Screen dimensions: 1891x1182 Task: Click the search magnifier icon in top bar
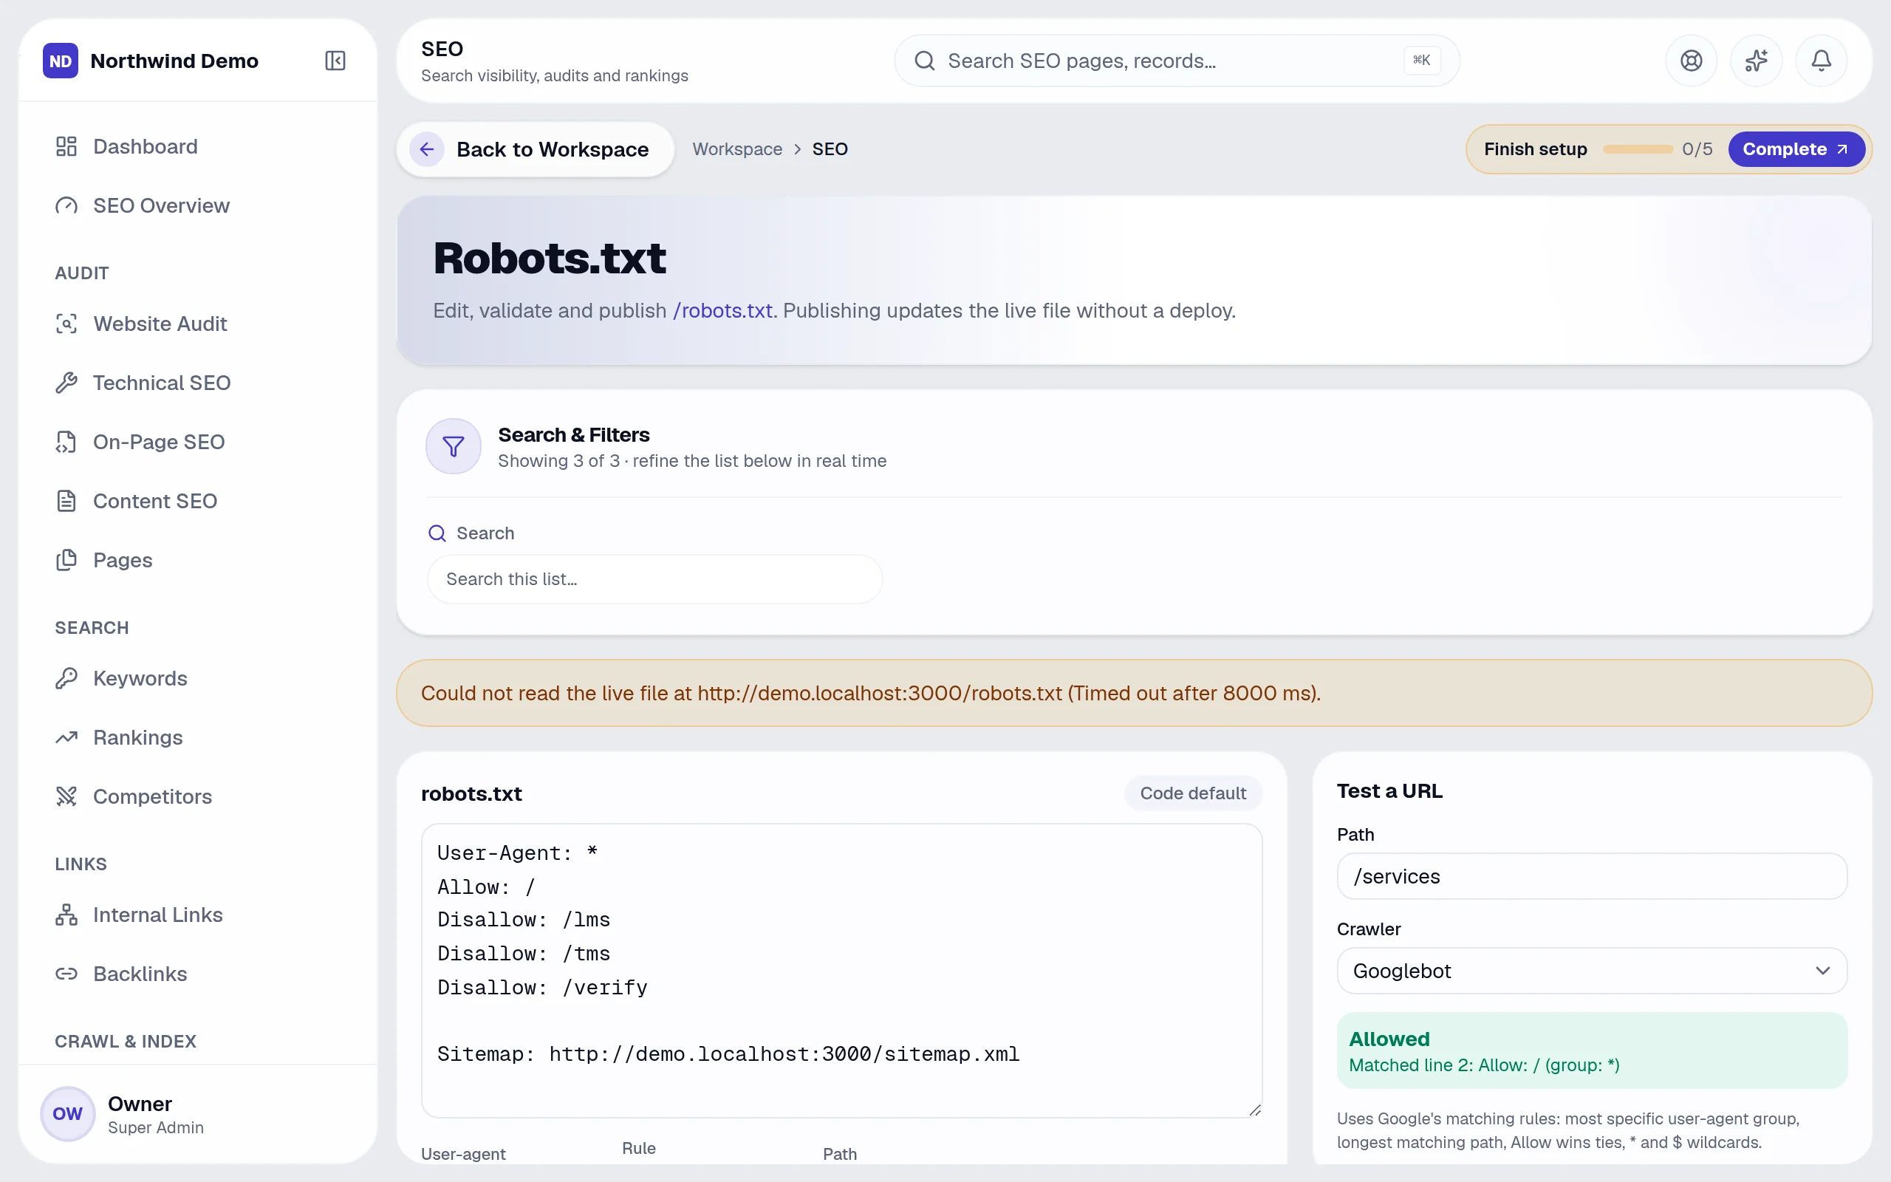pos(924,60)
